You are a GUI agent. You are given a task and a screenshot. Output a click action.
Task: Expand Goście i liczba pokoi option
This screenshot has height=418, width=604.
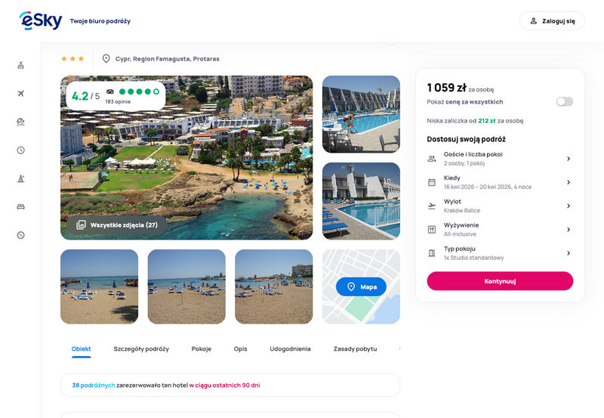(x=568, y=159)
